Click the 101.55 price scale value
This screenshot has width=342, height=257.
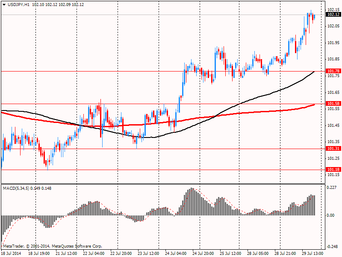(333, 109)
